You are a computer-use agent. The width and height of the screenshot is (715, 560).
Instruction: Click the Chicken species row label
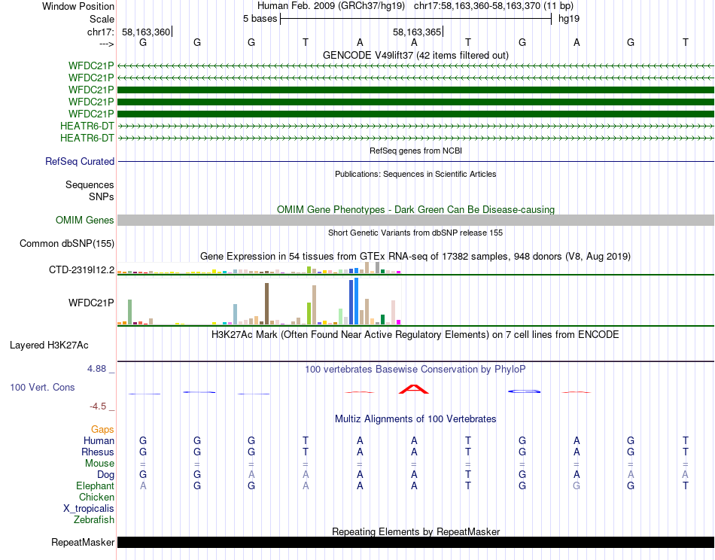click(x=96, y=497)
